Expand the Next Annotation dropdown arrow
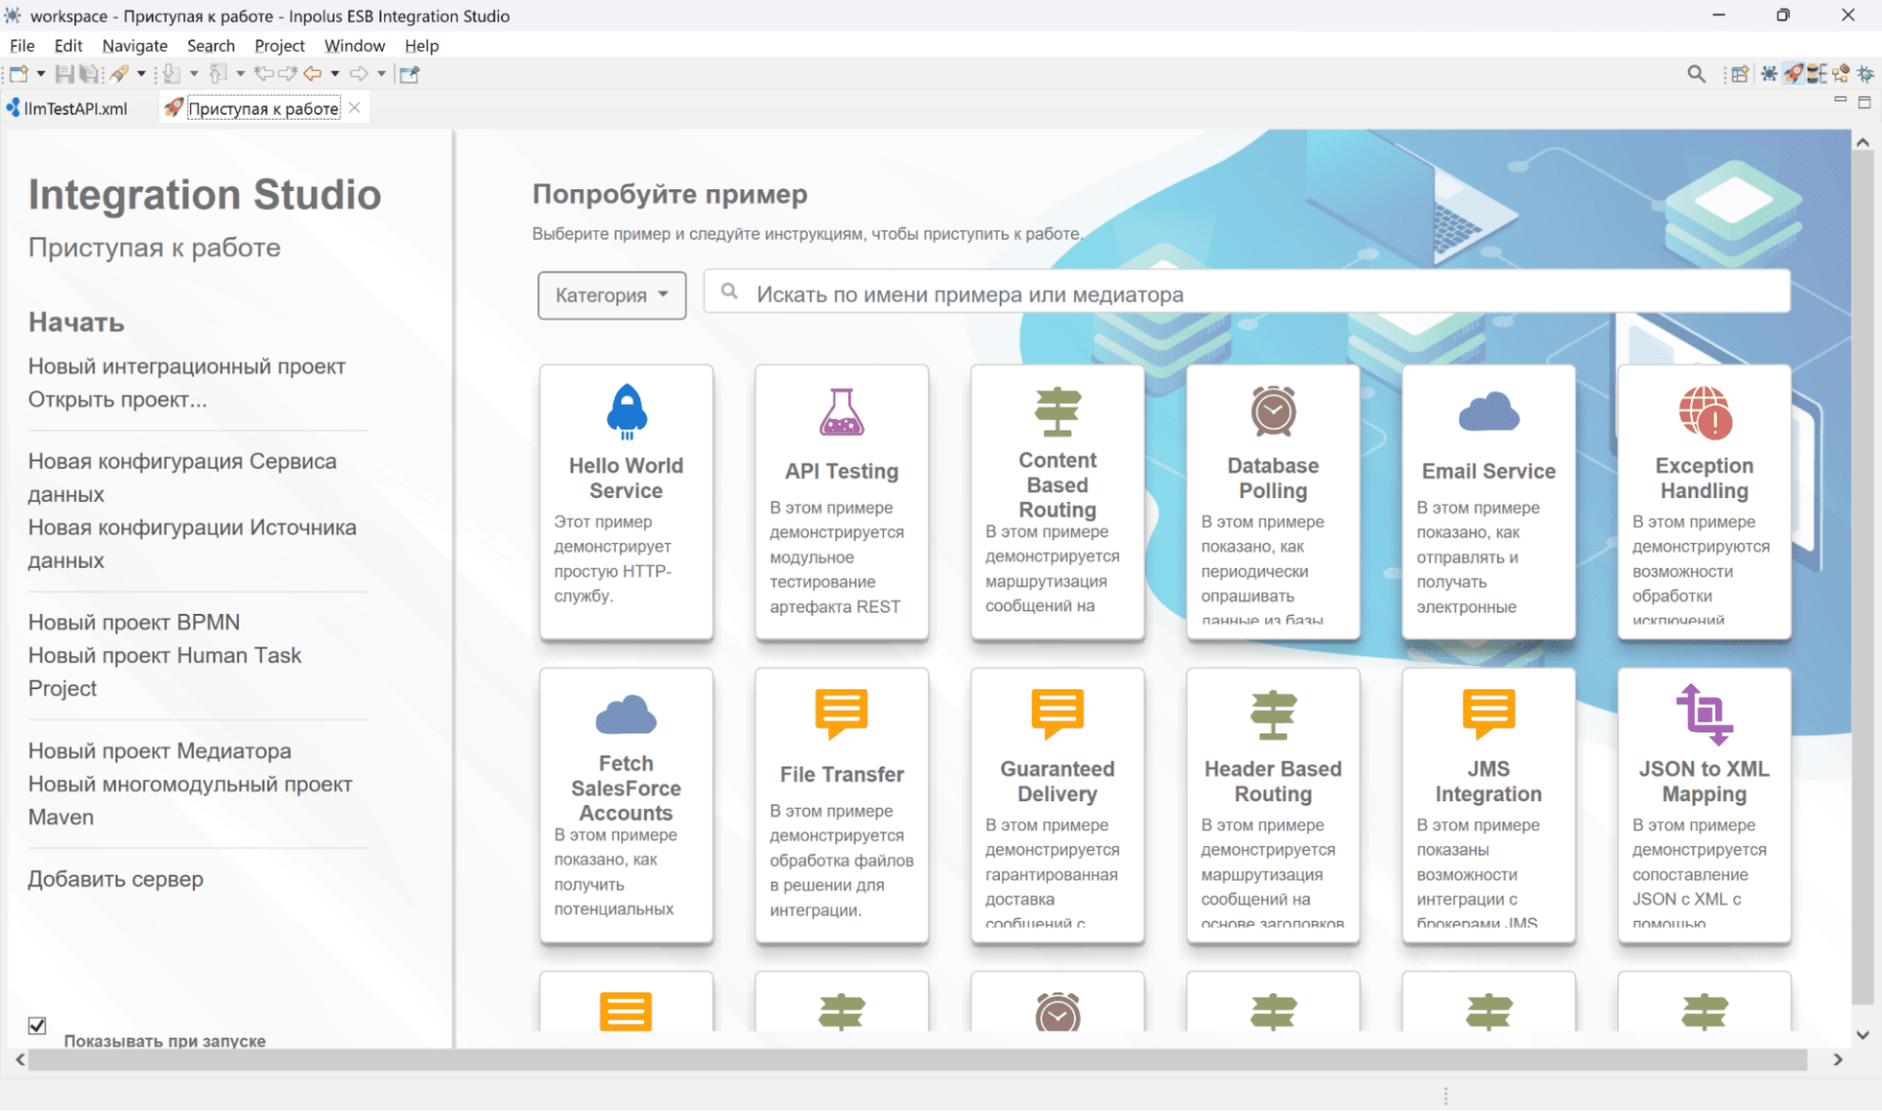 [x=194, y=74]
